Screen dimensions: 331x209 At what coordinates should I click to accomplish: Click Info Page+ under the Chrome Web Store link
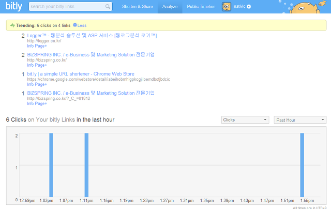point(37,84)
